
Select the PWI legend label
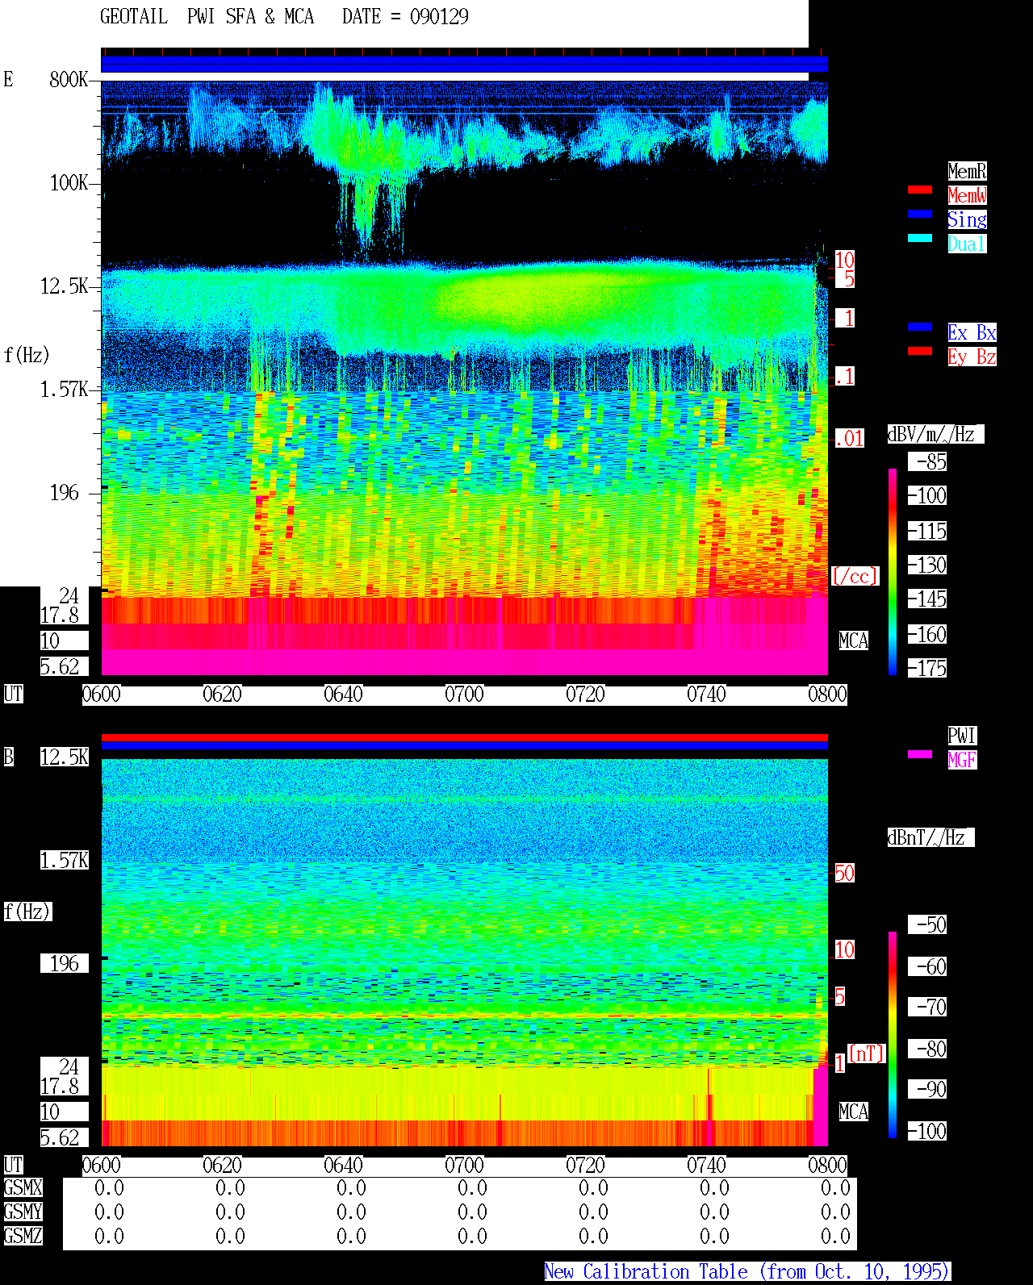point(962,736)
